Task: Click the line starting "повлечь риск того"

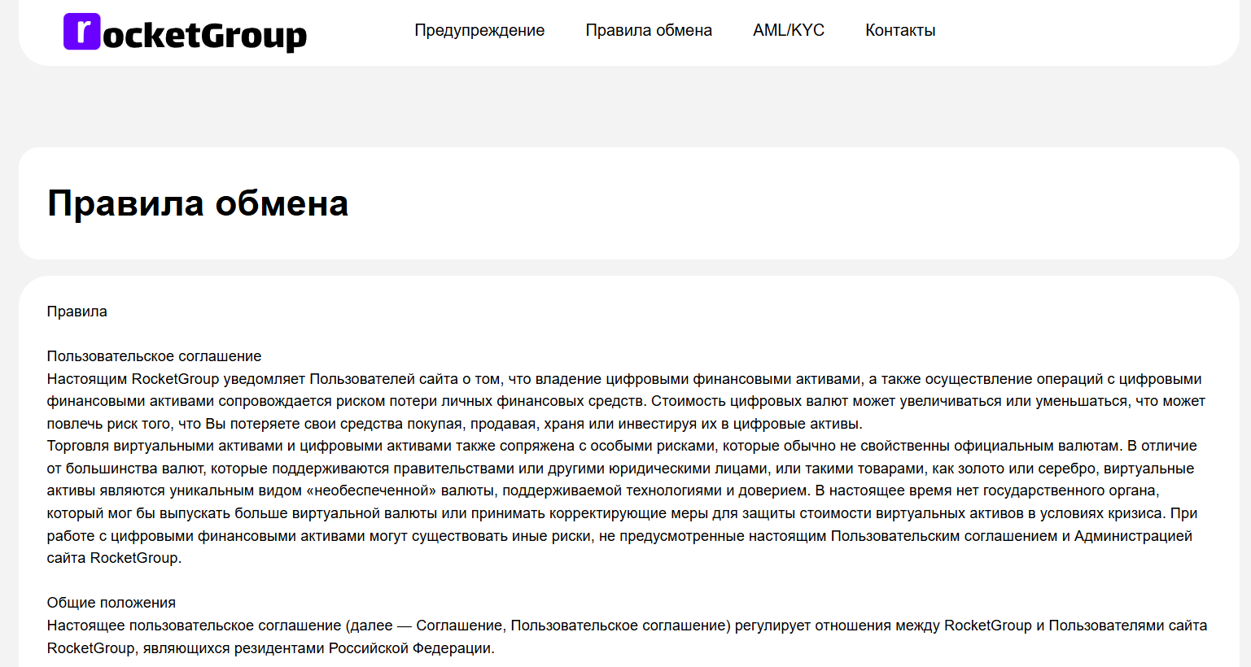Action: point(454,424)
